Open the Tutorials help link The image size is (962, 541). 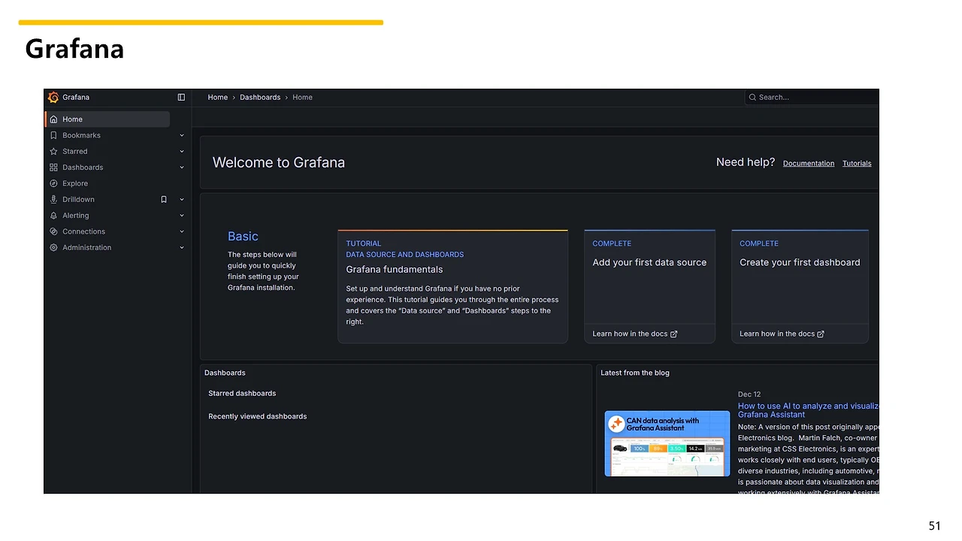pos(857,163)
